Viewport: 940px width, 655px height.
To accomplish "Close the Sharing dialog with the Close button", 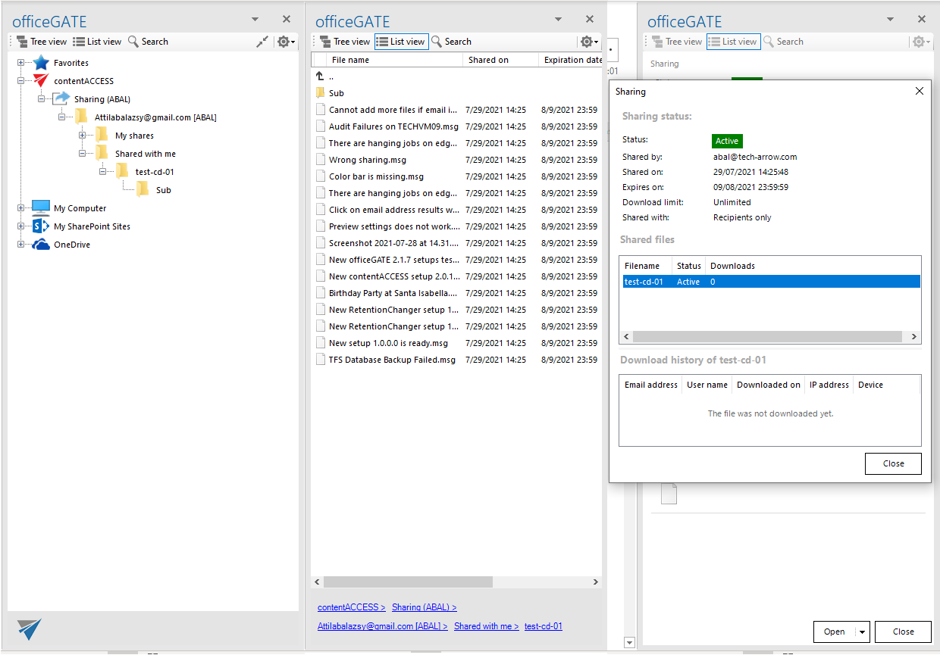I will pyautogui.click(x=893, y=463).
